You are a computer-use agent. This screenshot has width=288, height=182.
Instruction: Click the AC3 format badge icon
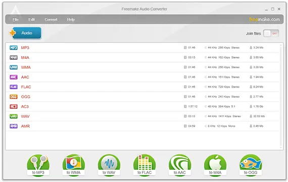click(x=14, y=107)
